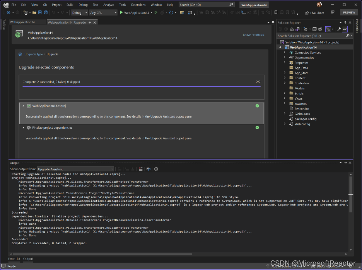The height and width of the screenshot is (270, 362).
Task: Click the Save All icon in the toolbar
Action: [x=46, y=13]
